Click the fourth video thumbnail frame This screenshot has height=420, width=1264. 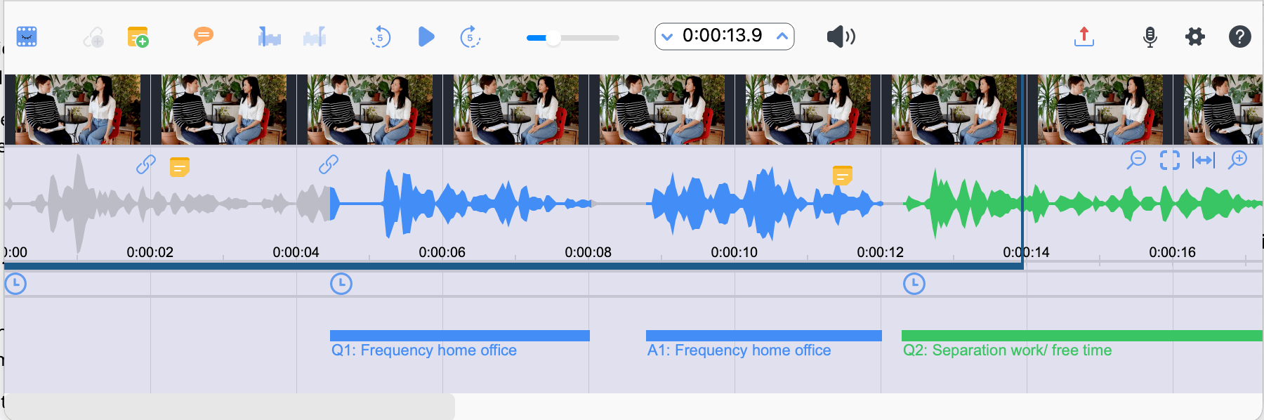point(516,110)
